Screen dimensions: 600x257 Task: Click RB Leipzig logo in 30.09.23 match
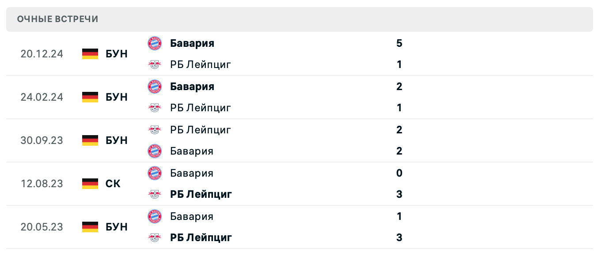tap(155, 130)
